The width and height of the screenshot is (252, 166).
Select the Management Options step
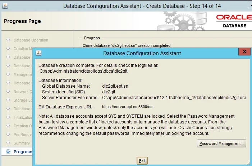click(23, 74)
